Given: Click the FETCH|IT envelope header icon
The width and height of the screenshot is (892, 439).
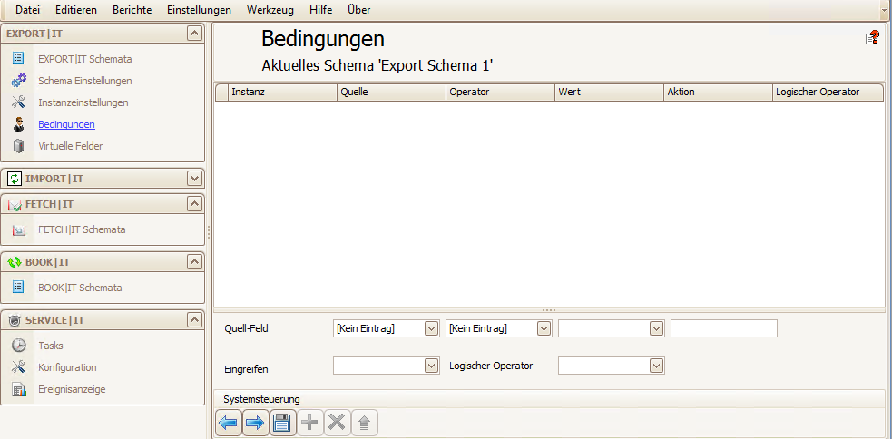Looking at the screenshot, I should pyautogui.click(x=15, y=205).
